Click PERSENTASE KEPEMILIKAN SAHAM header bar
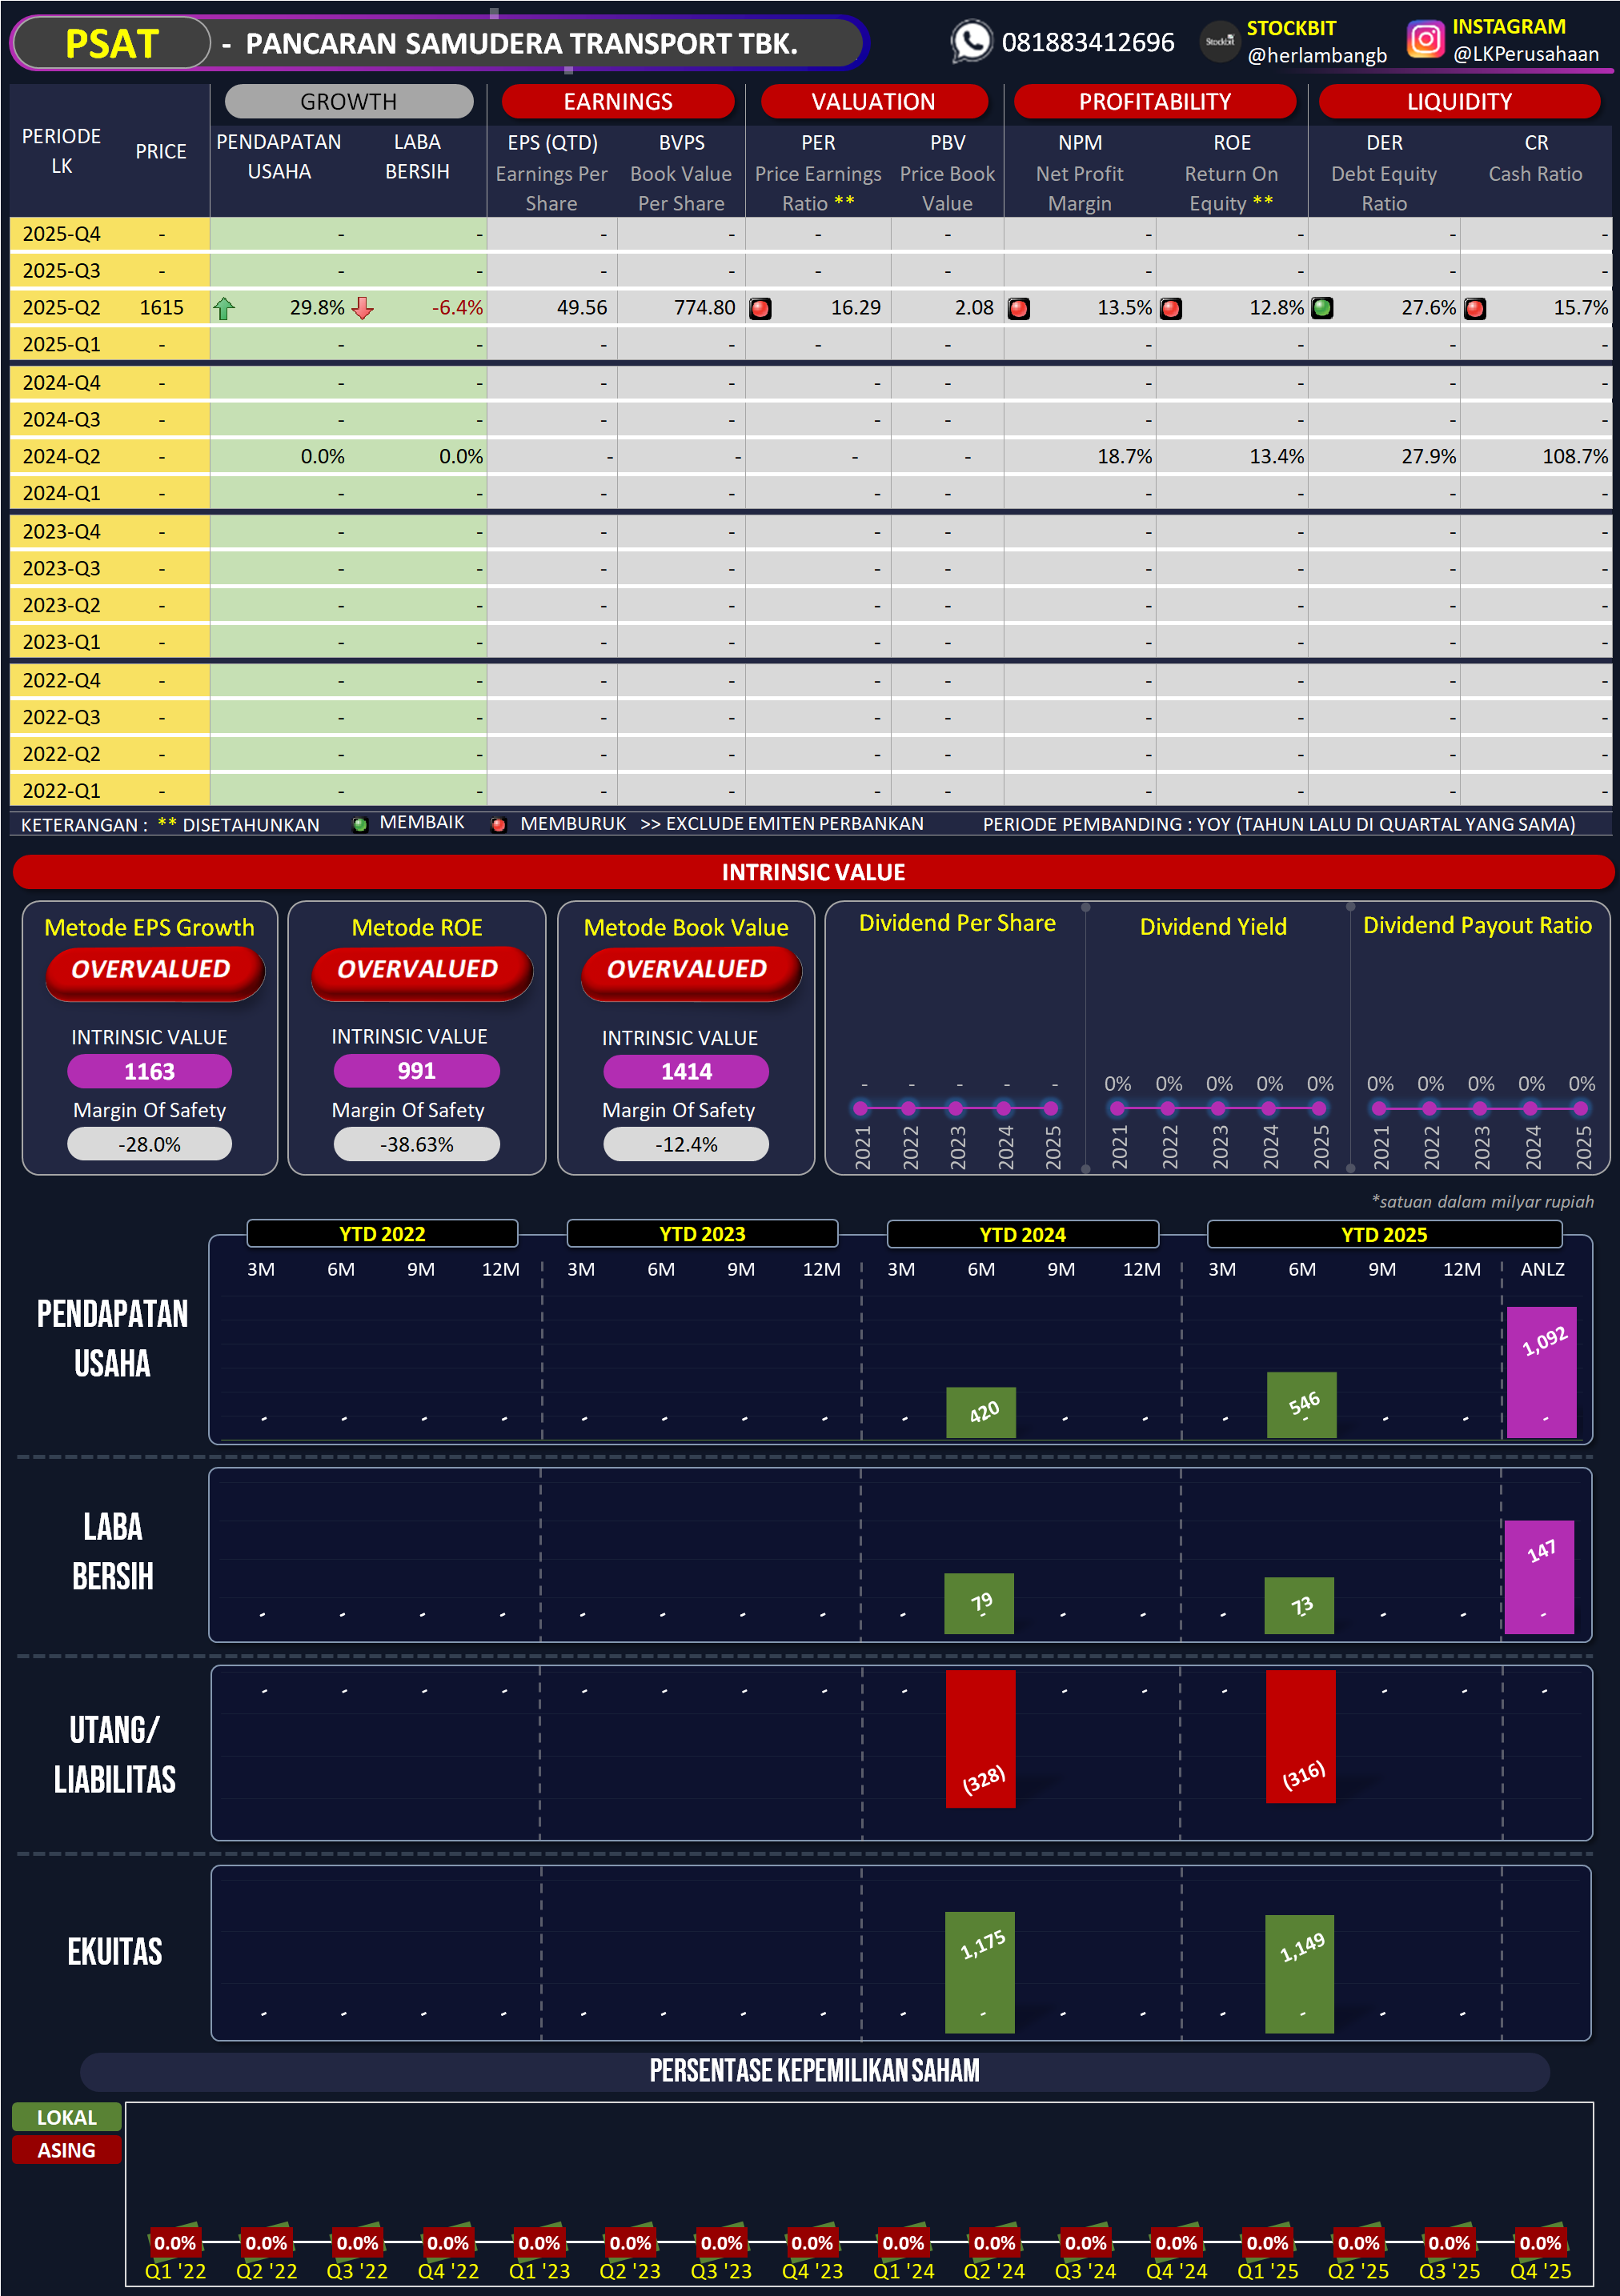The image size is (1620, 2296). coord(814,2070)
